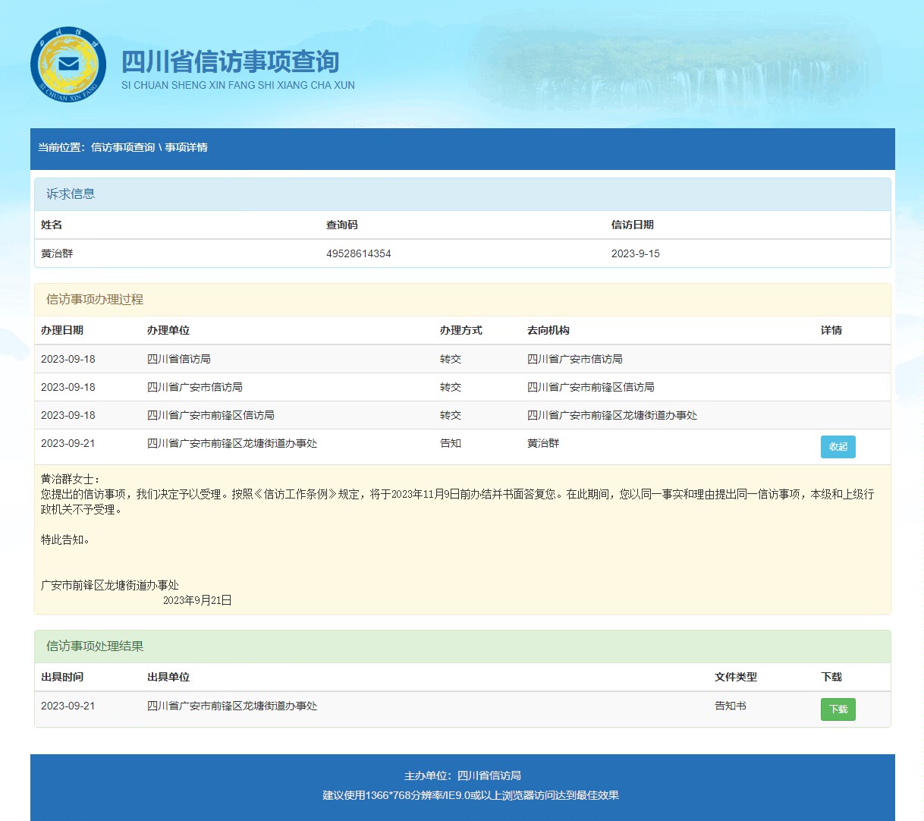Viewport: 924px width, 821px height.
Task: Click the 四川省信访局 process row
Action: 179,359
